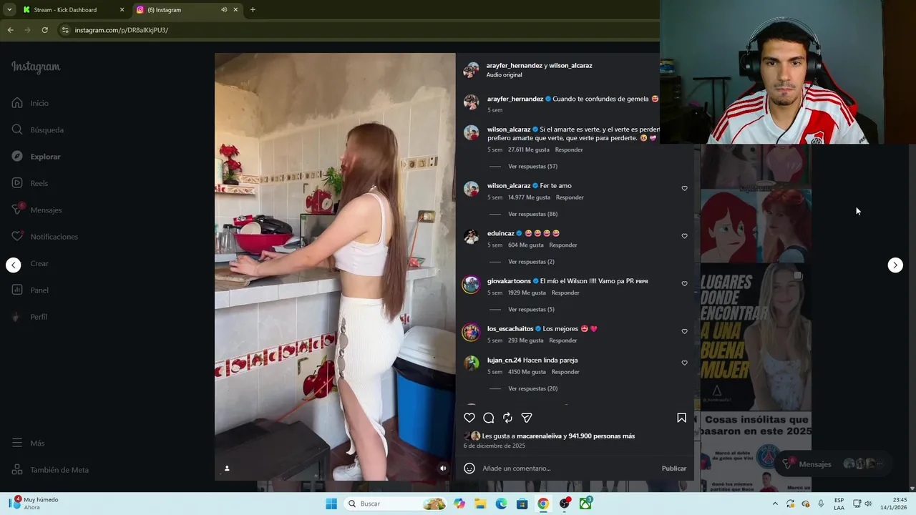Like los_escachaitos' comment
Viewport: 916px width, 515px height.
[684, 331]
